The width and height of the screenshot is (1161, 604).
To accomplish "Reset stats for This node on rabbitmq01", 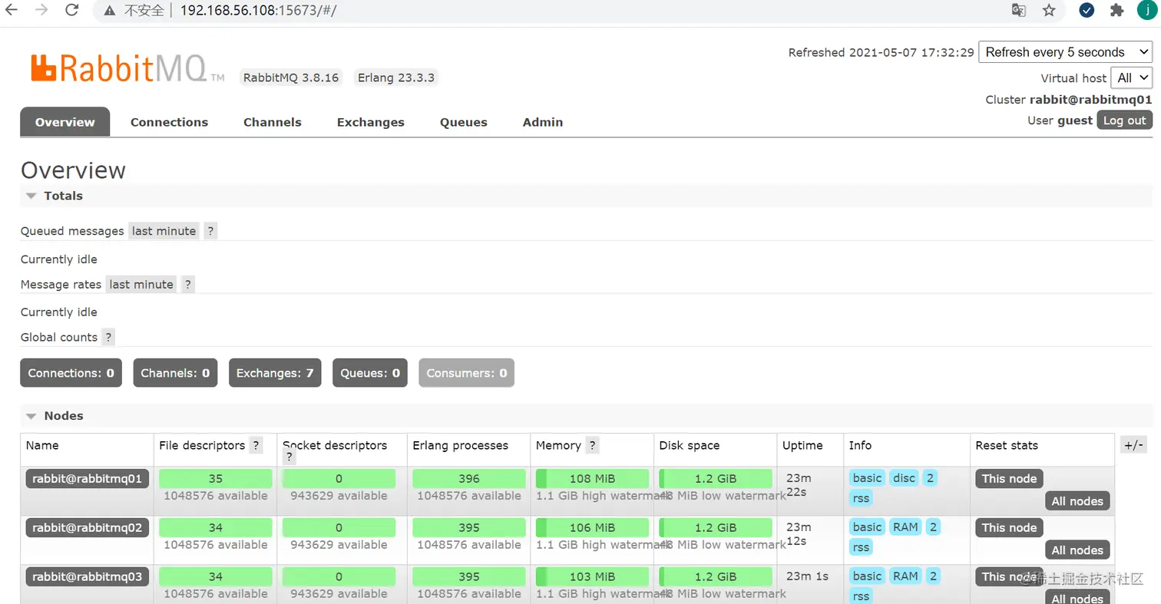I will (x=1009, y=479).
